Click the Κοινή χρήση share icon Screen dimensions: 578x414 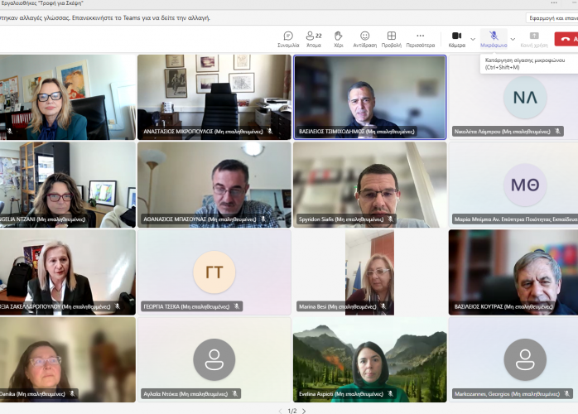click(x=534, y=39)
